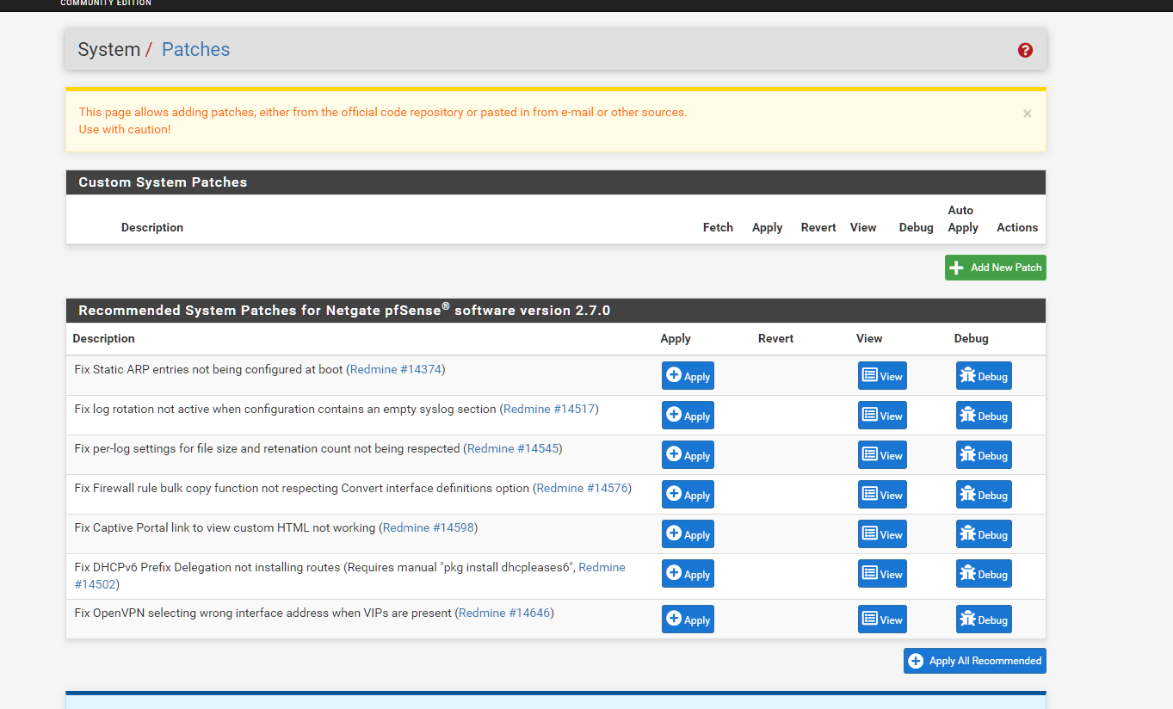
Task: View the Captive Portal link fix patch
Action: pyautogui.click(x=882, y=534)
